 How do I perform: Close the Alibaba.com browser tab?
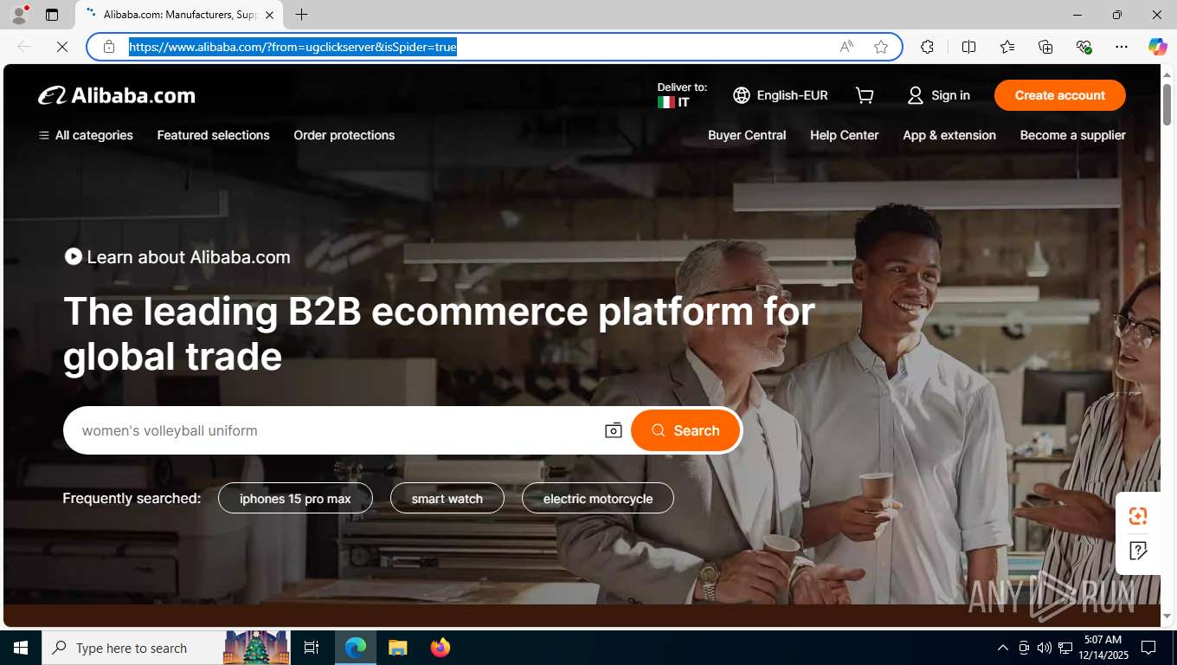tap(269, 15)
